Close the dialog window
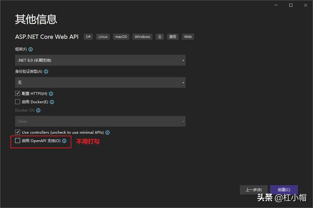Screen dimensions: 313x208 click(x=306, y=5)
